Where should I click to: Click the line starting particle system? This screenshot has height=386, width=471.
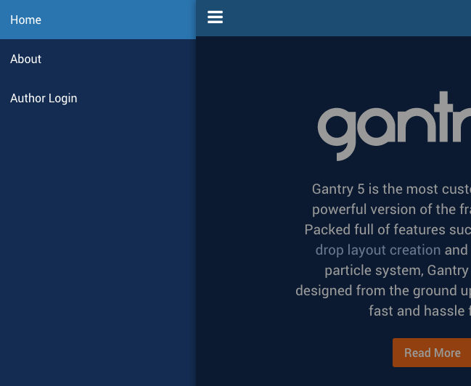pos(398,270)
